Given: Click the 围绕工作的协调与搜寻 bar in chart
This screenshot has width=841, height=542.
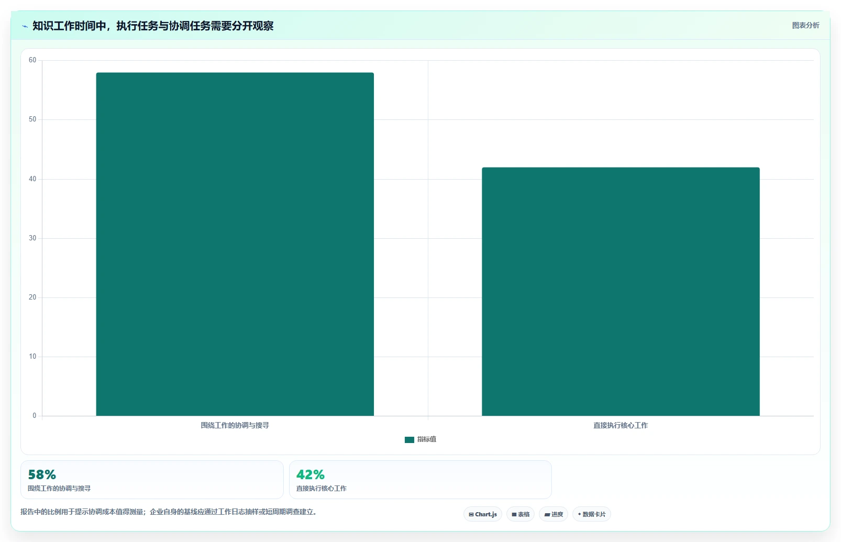Looking at the screenshot, I should 235,244.
